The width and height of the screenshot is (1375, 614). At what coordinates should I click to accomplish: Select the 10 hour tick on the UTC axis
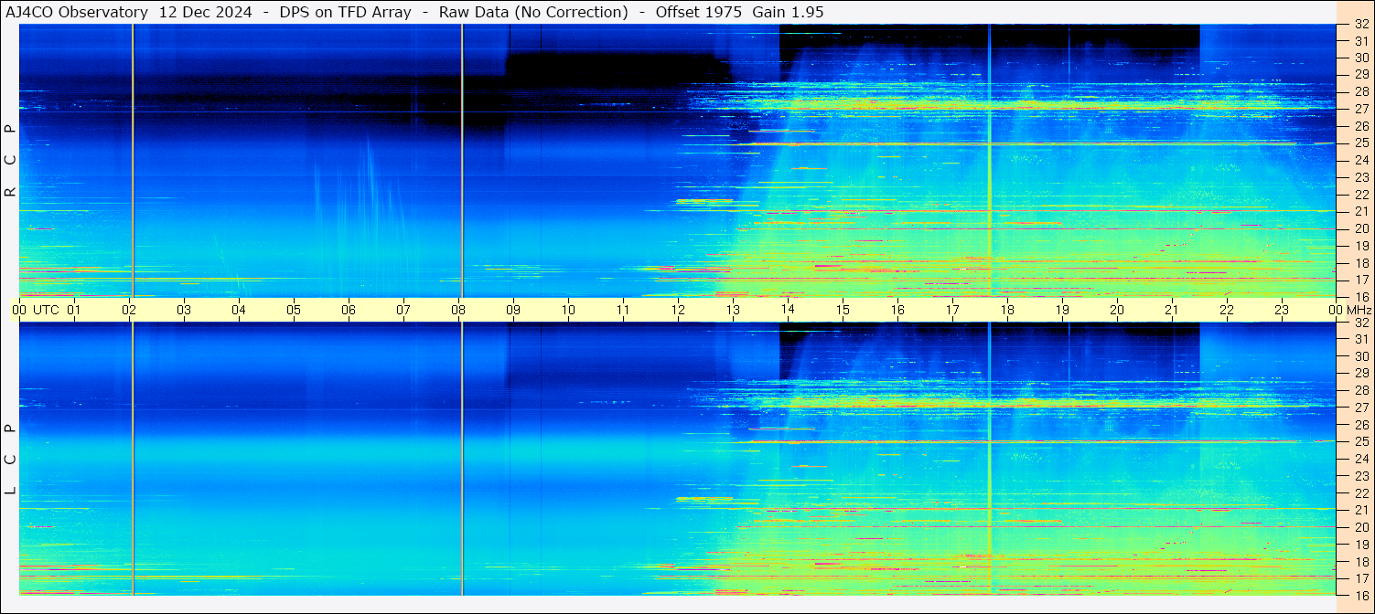coord(568,310)
